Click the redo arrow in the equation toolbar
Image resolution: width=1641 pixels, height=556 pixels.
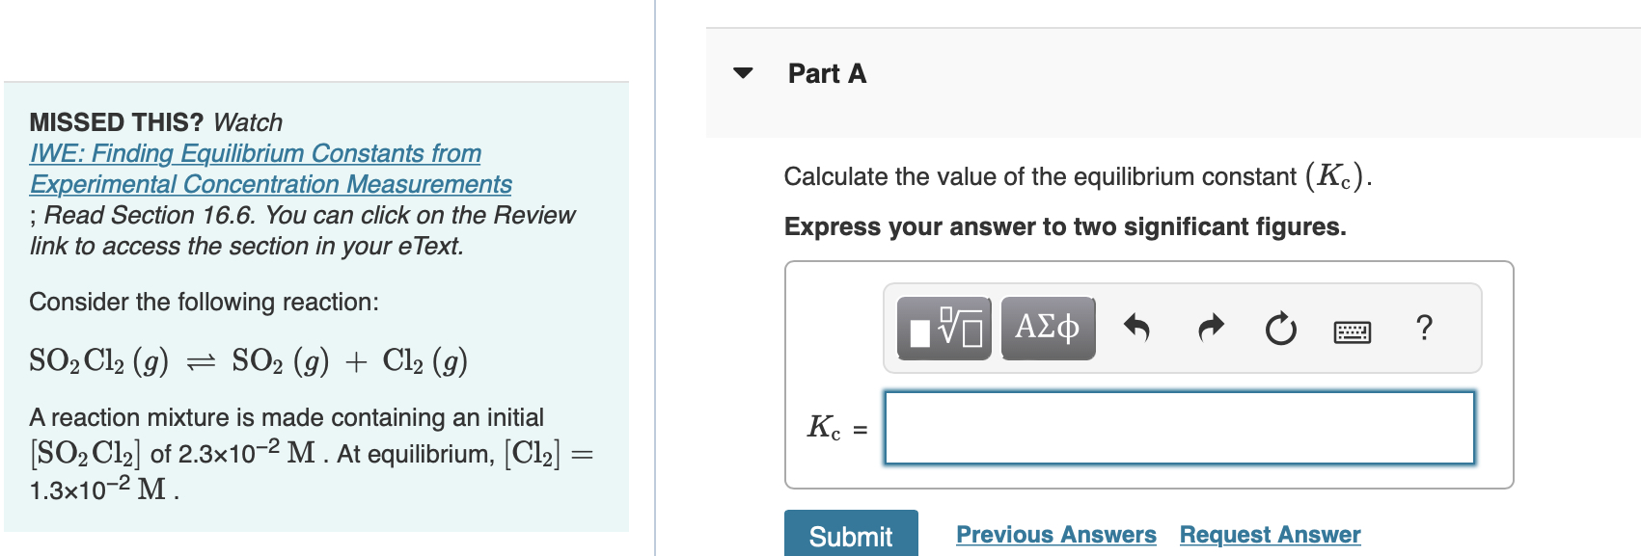(x=1209, y=328)
